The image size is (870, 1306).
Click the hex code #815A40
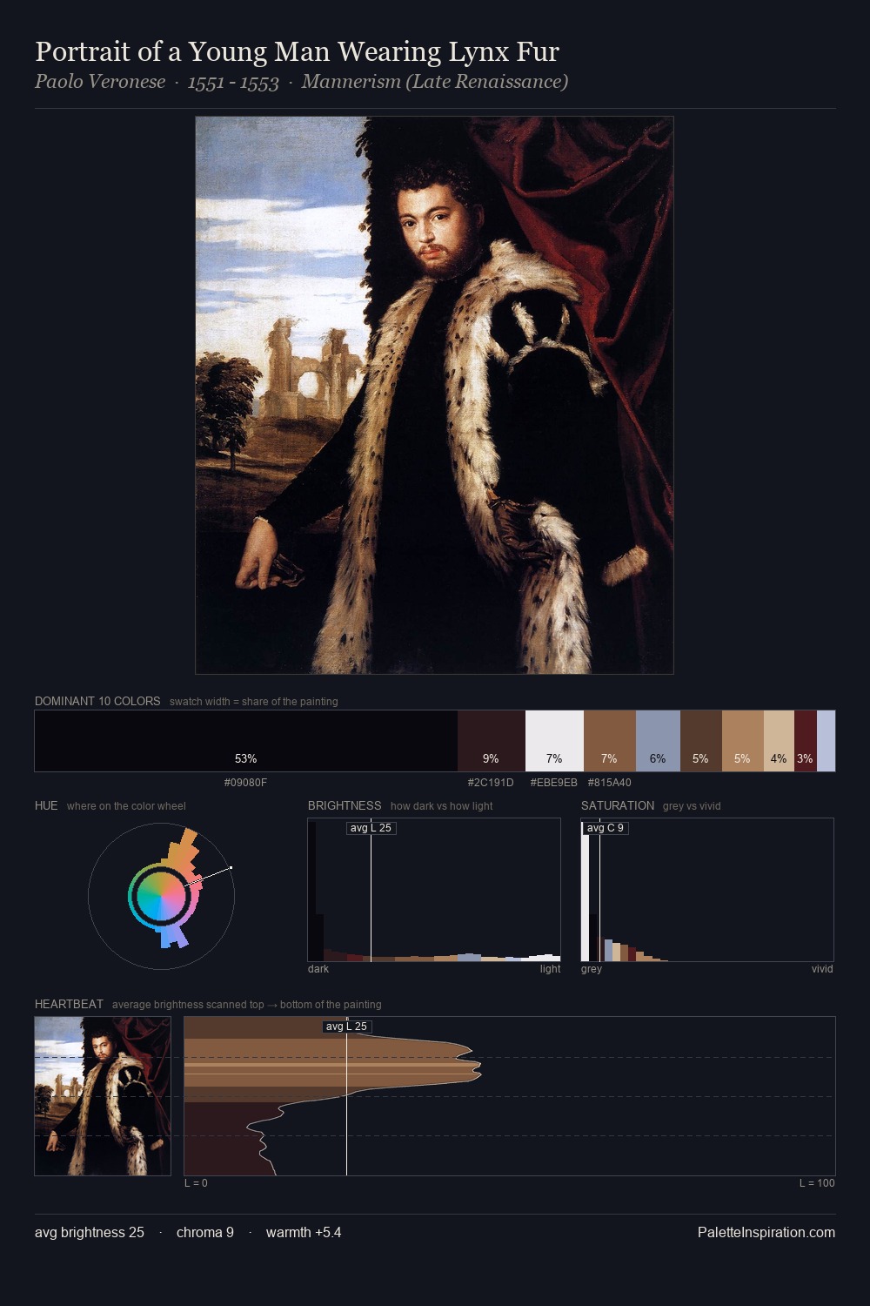click(610, 783)
